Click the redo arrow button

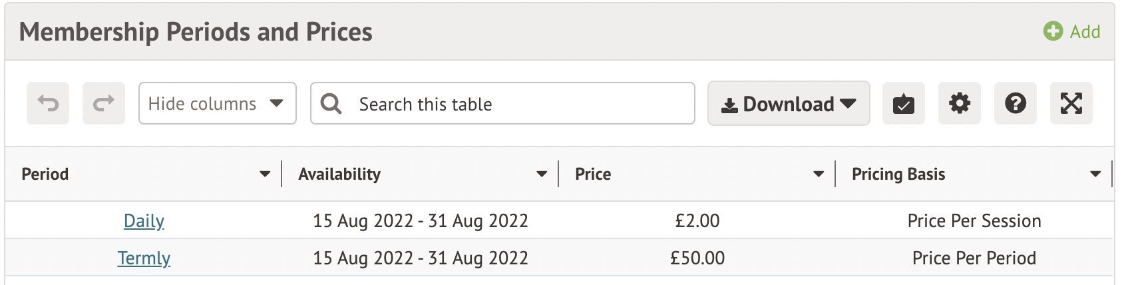click(x=104, y=103)
